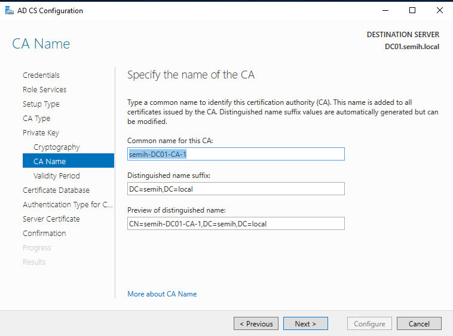Jump to the Validity Period step
This screenshot has height=336, width=453.
coord(56,175)
